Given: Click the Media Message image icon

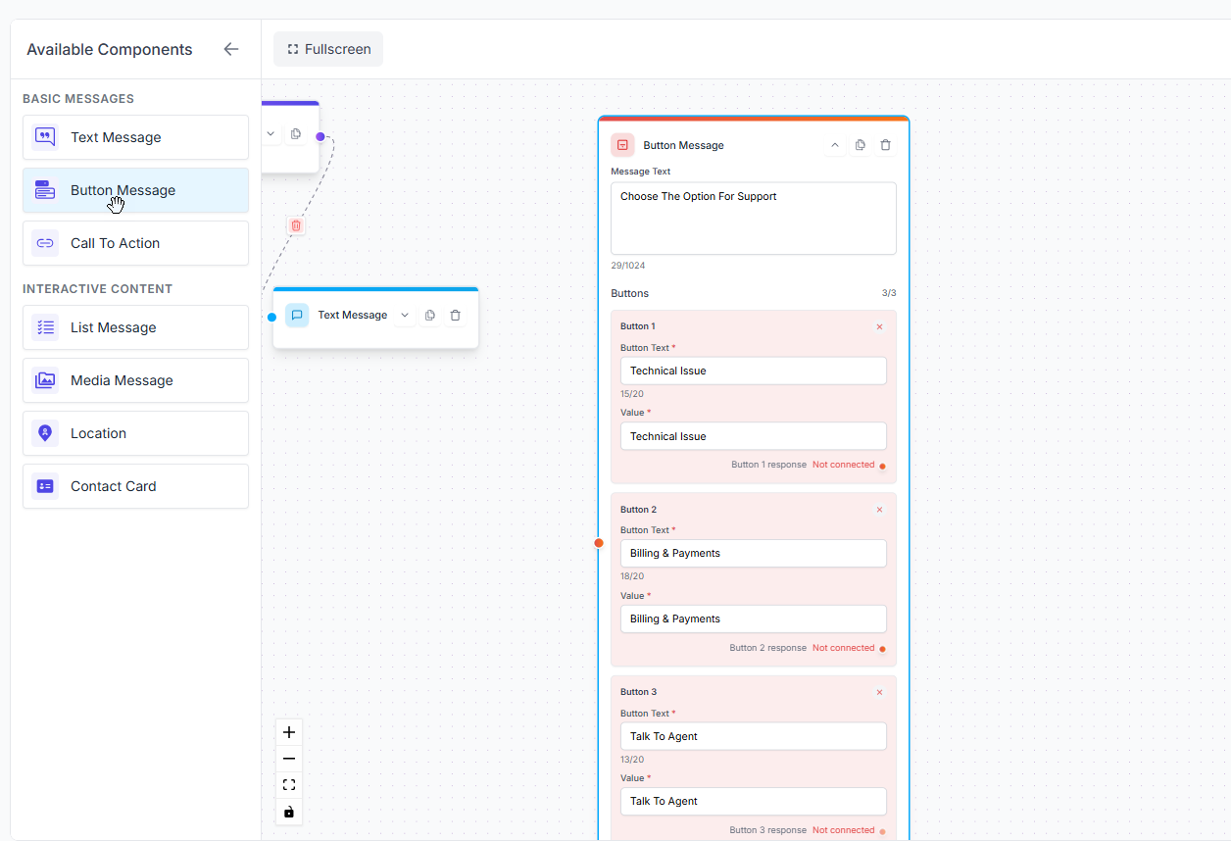Looking at the screenshot, I should [44, 380].
